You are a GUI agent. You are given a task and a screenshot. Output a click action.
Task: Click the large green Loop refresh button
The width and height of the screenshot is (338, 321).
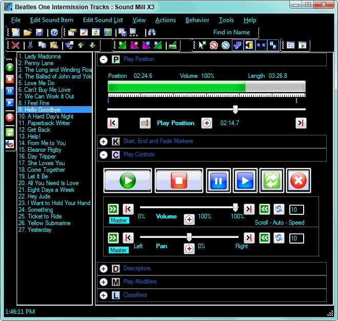pos(272,180)
